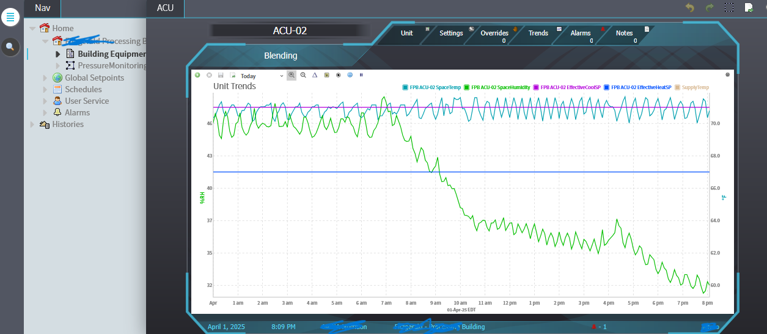Viewport: 767px width, 334px height.
Task: Click the red alarm bell in status bar
Action: coord(593,327)
